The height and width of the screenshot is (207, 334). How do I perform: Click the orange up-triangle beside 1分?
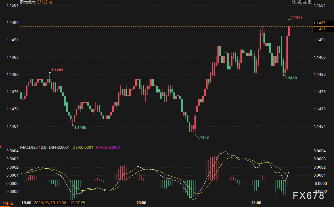pyautogui.click(x=12, y=203)
